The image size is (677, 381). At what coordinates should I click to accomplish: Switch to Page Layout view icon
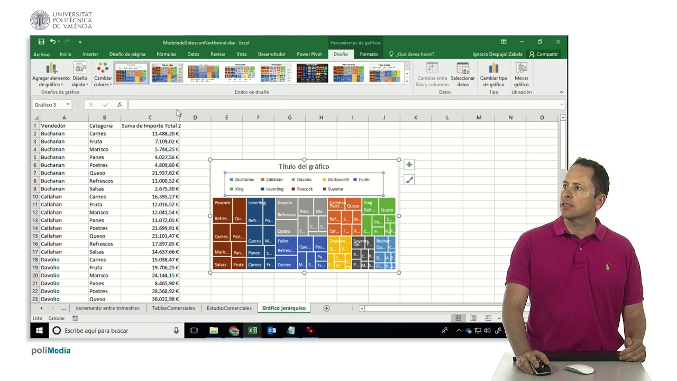[x=473, y=318]
